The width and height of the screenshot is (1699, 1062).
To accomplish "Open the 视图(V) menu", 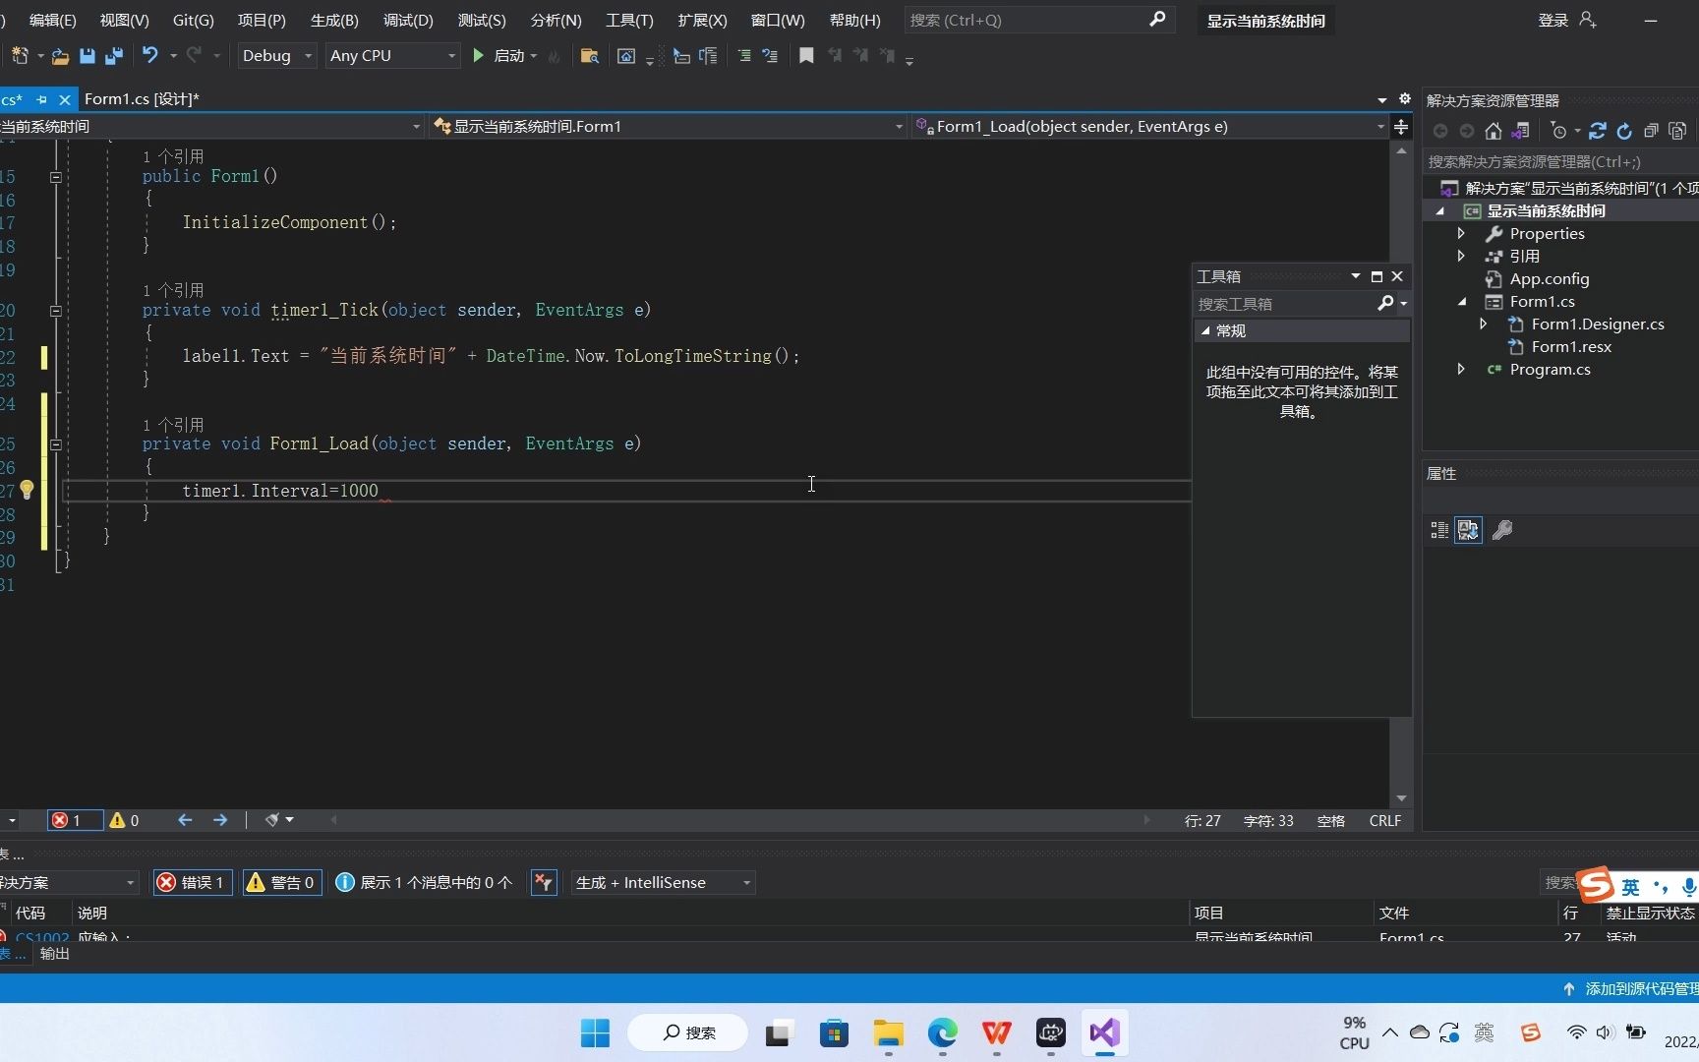I will click(125, 20).
